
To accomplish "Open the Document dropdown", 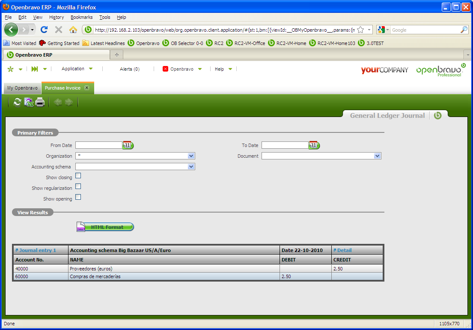I will point(377,156).
